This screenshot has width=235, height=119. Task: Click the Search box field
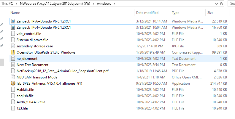click(231, 4)
